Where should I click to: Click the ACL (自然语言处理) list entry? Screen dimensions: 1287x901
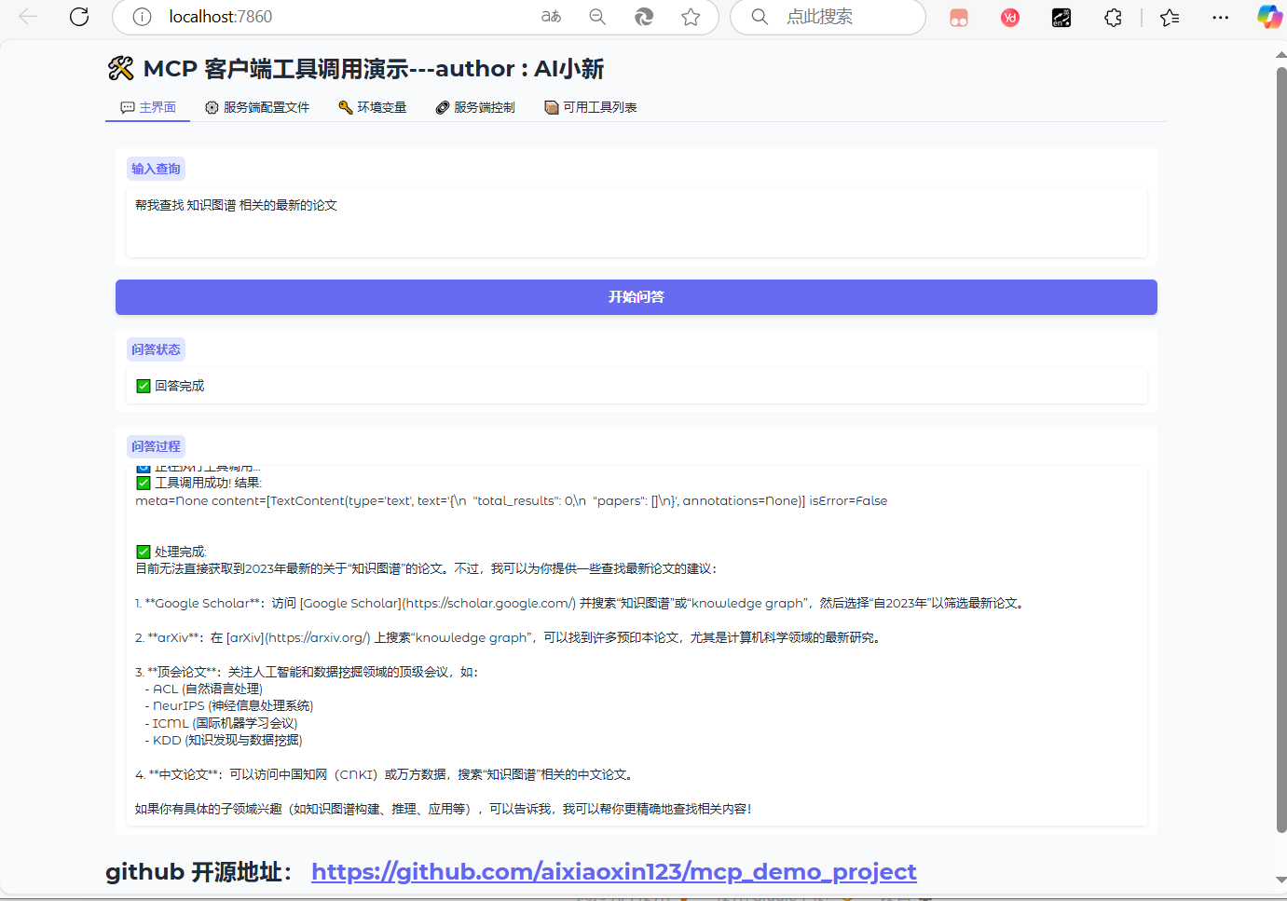point(203,689)
